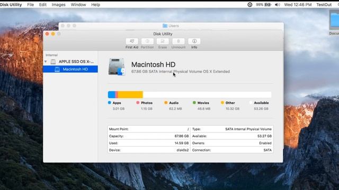The image size is (339, 190).
Task: Open the Window menu
Action: [78, 5]
